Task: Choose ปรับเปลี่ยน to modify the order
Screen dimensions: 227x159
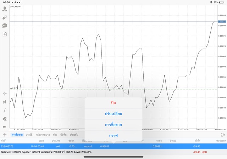Action: [113, 114]
